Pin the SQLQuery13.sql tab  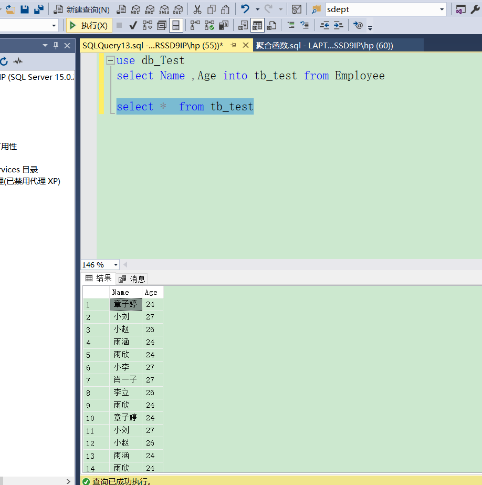click(233, 46)
